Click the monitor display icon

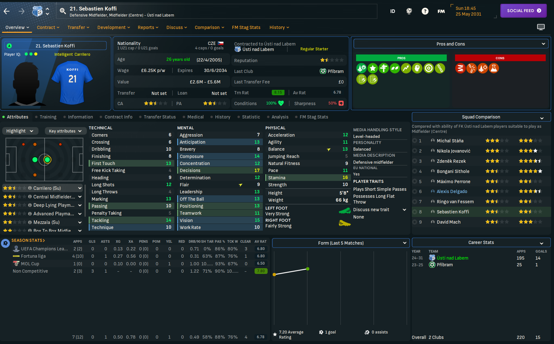click(541, 27)
